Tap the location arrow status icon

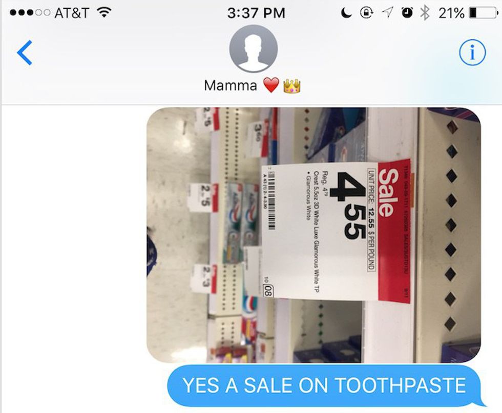387,13
